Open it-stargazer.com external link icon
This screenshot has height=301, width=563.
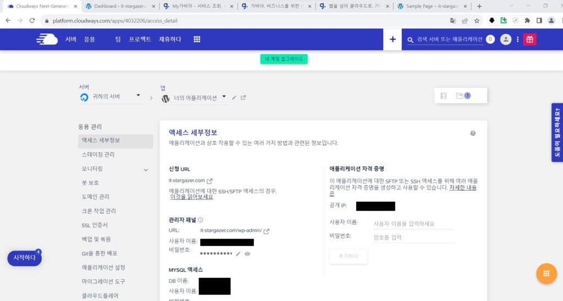tap(209, 181)
